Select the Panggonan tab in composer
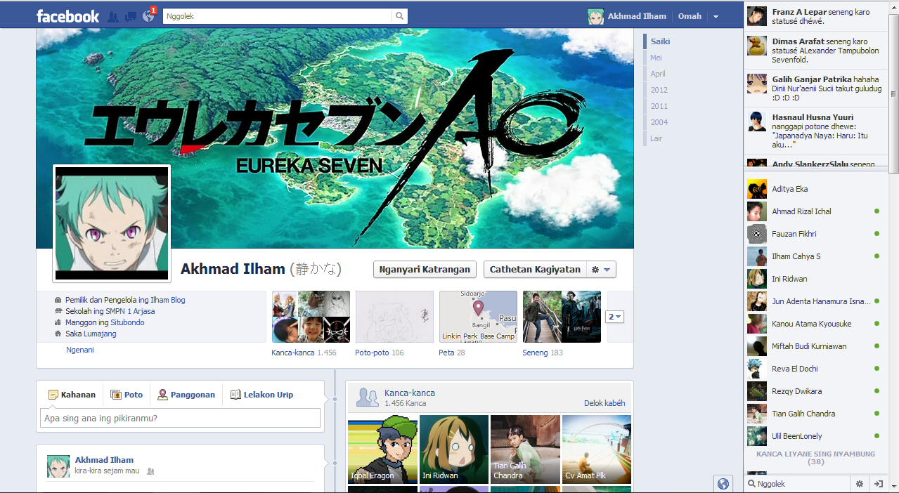Image resolution: width=899 pixels, height=493 pixels. [x=186, y=395]
